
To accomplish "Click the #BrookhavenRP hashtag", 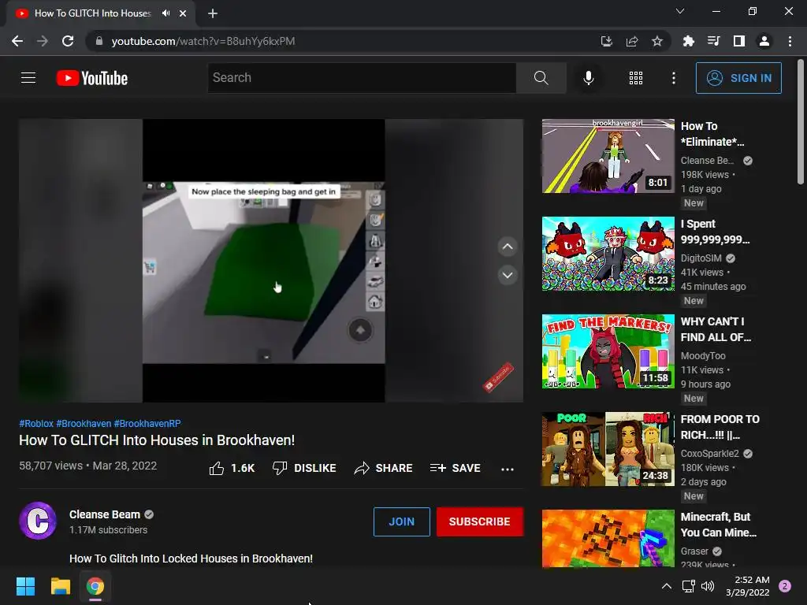I will 147,423.
